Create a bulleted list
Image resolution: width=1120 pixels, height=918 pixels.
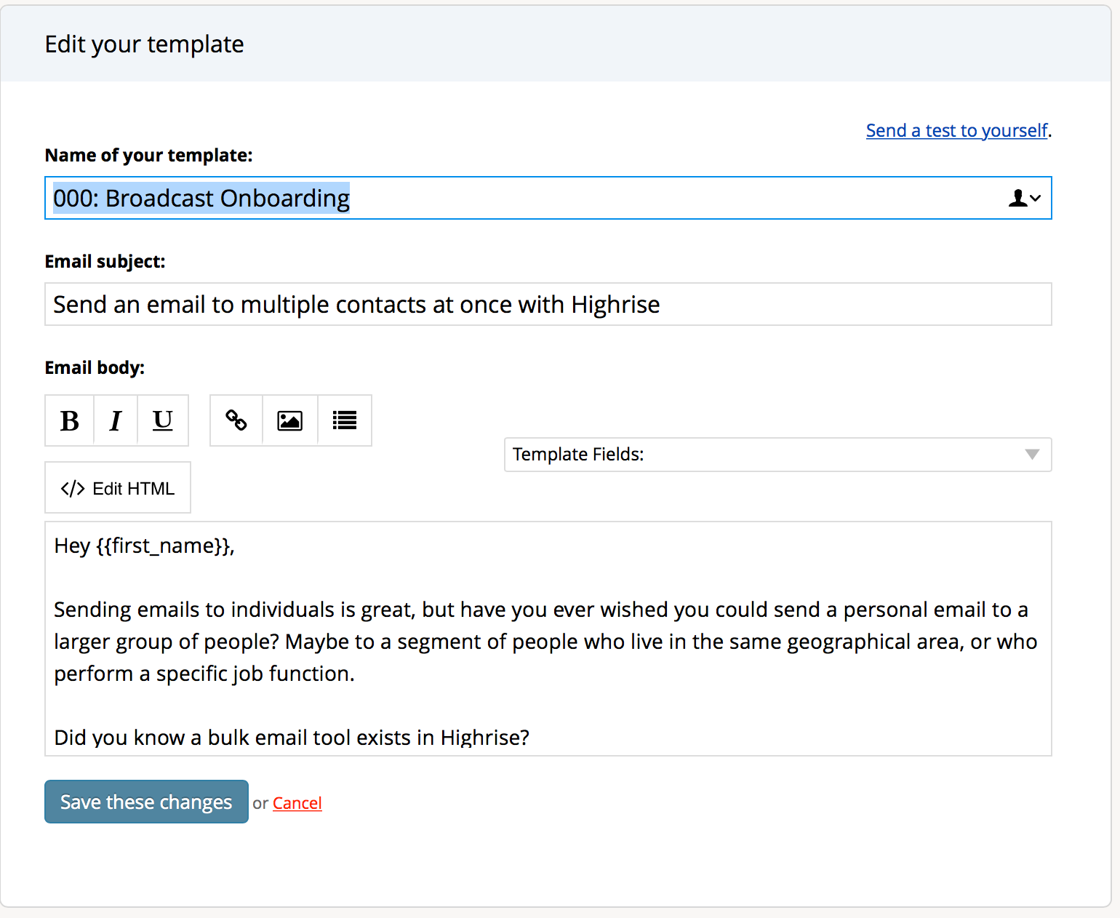point(345,420)
